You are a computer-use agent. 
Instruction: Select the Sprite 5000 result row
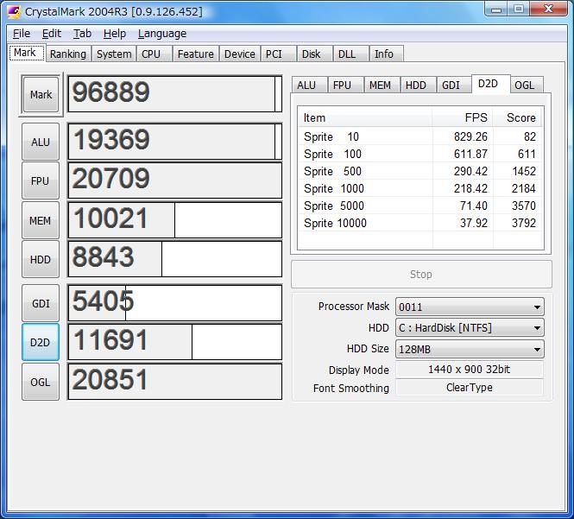tap(420, 206)
